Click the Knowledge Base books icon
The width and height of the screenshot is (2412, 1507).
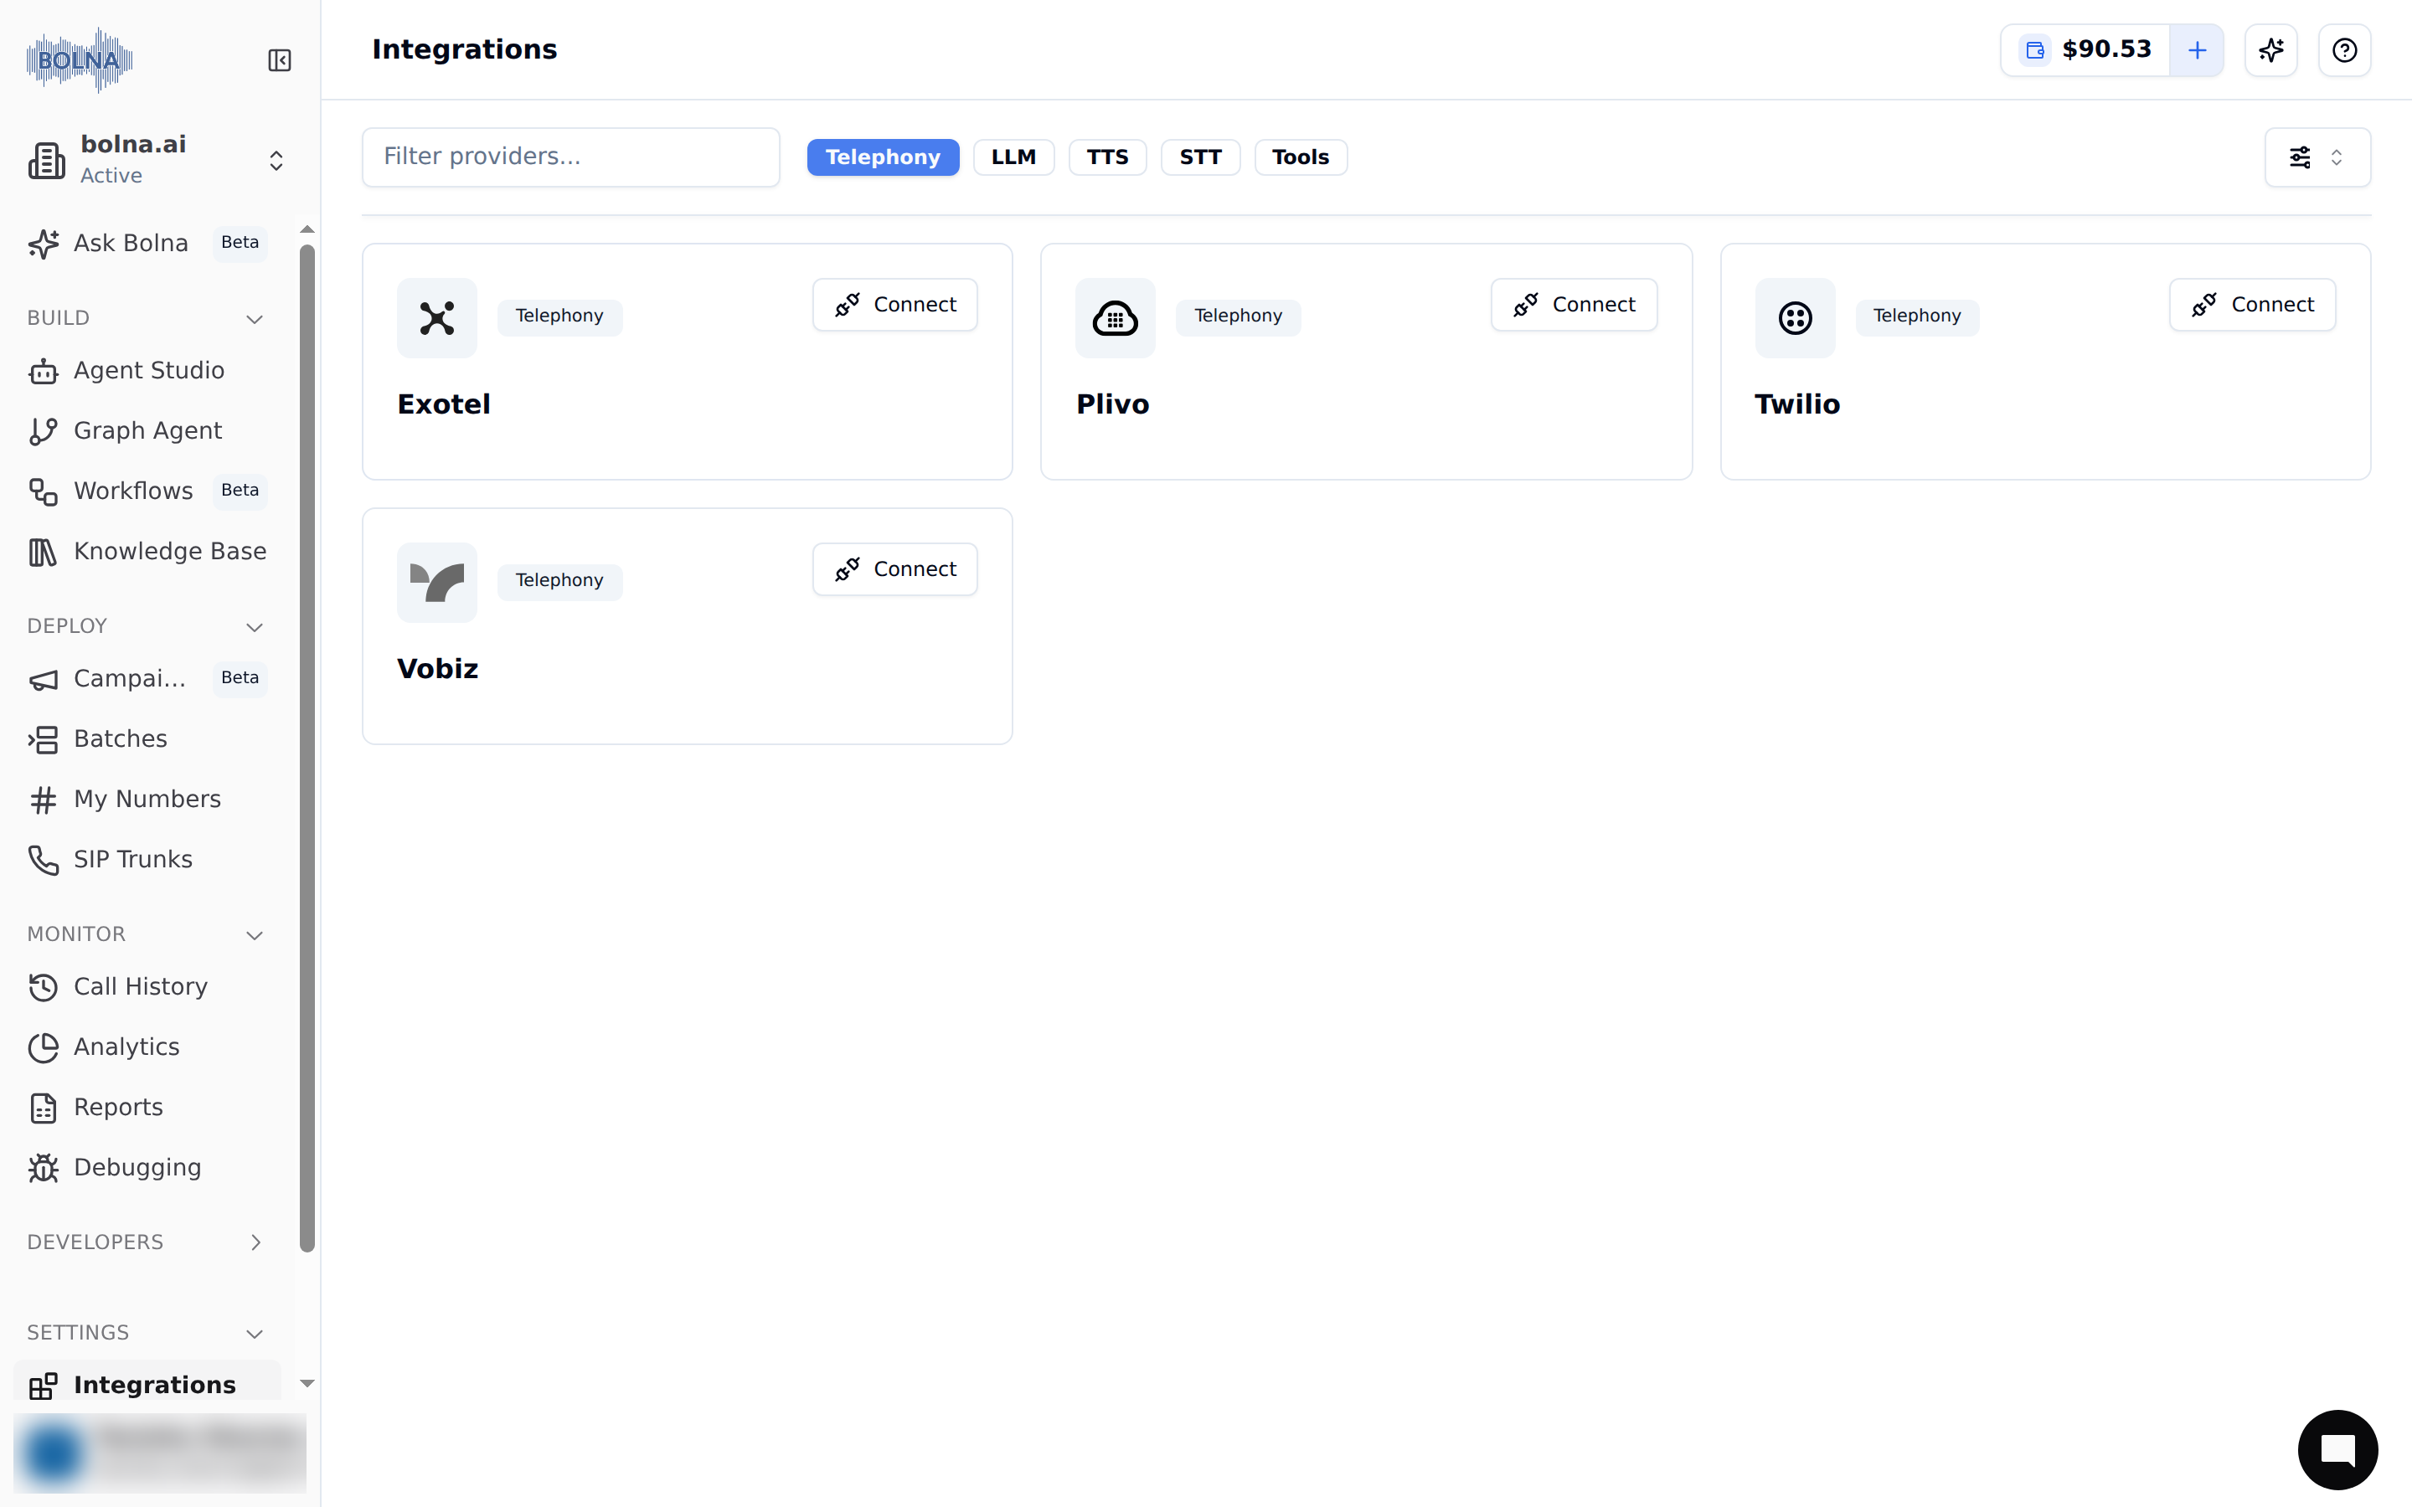click(x=43, y=553)
